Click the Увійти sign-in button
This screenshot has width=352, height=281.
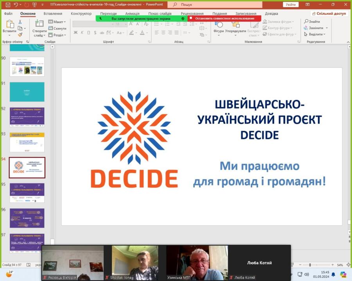(291, 4)
